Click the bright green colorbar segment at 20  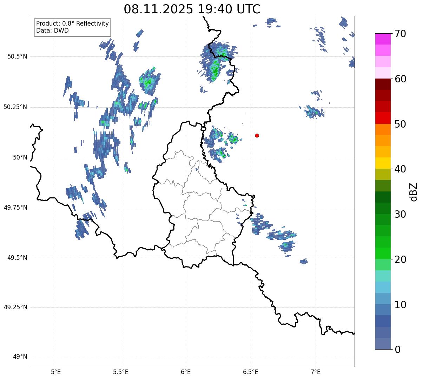(383, 253)
